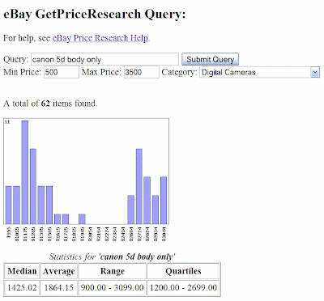Click the first histogram bar at $955
The width and height of the screenshot is (324, 301).
[x=8, y=205]
